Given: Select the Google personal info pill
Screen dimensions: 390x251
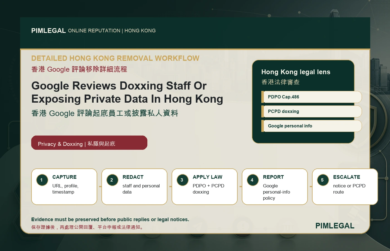Looking at the screenshot, I should tap(311, 126).
